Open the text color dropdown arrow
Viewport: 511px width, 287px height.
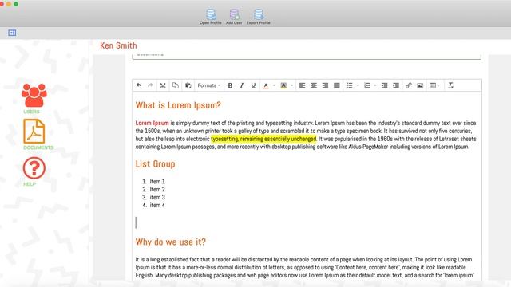(x=274, y=85)
